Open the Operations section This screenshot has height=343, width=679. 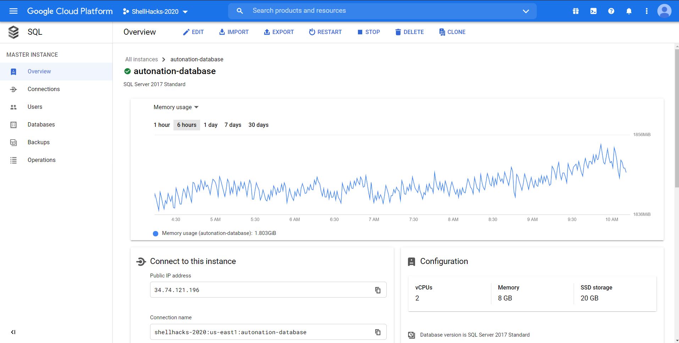[56, 160]
